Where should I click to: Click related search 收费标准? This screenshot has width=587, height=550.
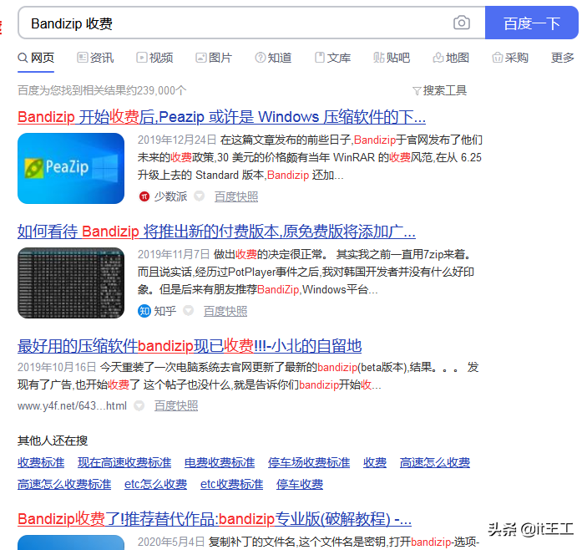coord(41,463)
